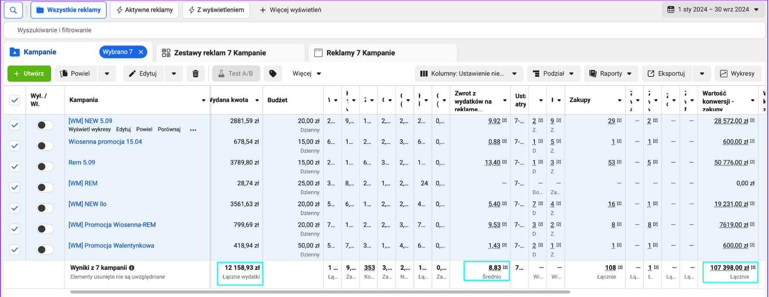Toggle the Rem 5.09 campaign switch
This screenshot has height=297, width=769.
[45, 167]
